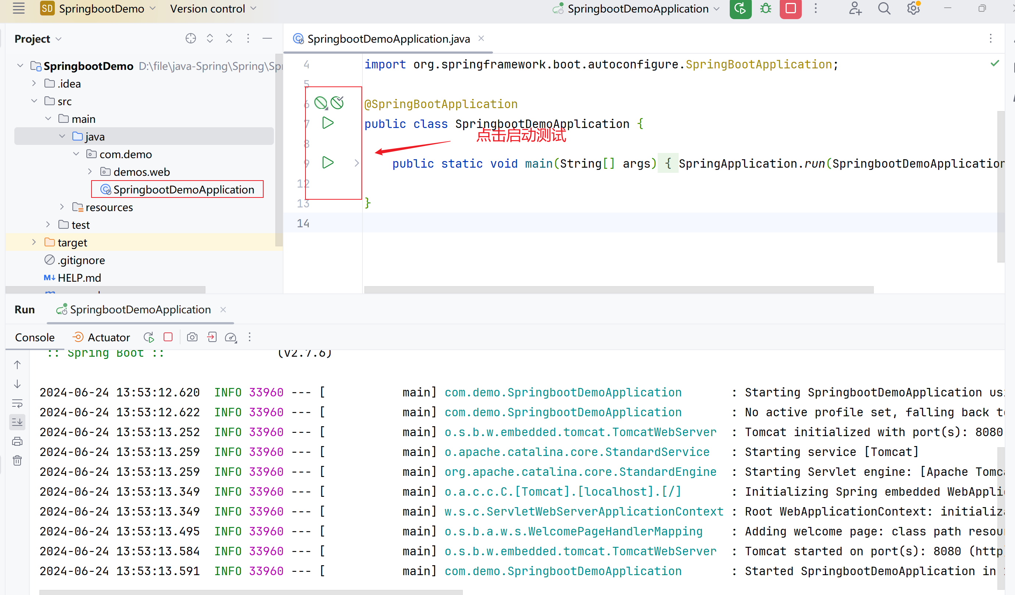Click the up arrow in console sidebar
This screenshot has height=595, width=1015.
(17, 365)
